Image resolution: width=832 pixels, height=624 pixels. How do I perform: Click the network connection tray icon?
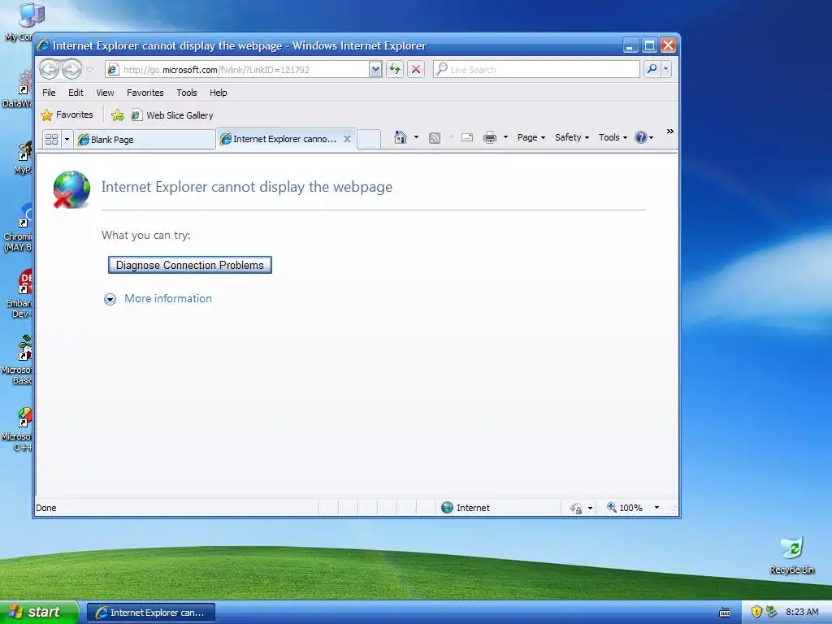tap(771, 612)
